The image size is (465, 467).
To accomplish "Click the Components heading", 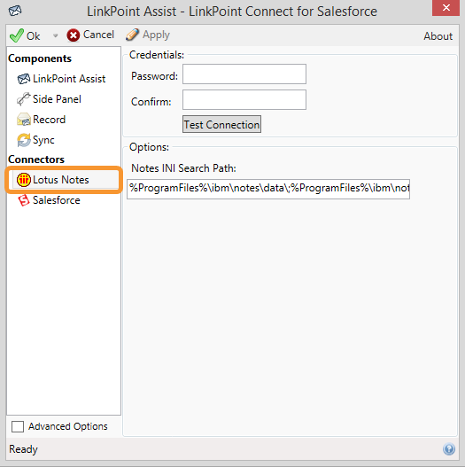I will click(x=40, y=58).
